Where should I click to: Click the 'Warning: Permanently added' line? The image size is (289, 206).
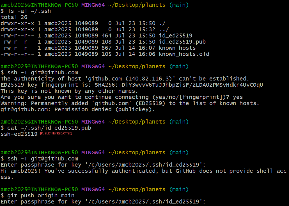pyautogui.click(x=130, y=103)
